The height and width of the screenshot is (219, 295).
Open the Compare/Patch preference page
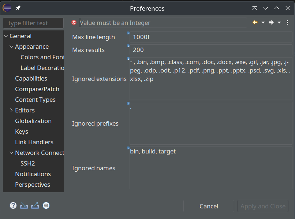tap(37, 89)
